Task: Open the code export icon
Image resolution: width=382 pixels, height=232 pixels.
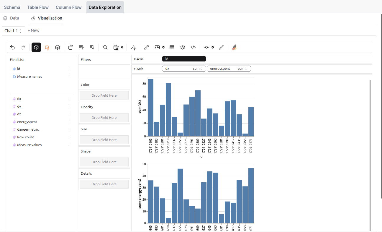Action: coord(193,47)
